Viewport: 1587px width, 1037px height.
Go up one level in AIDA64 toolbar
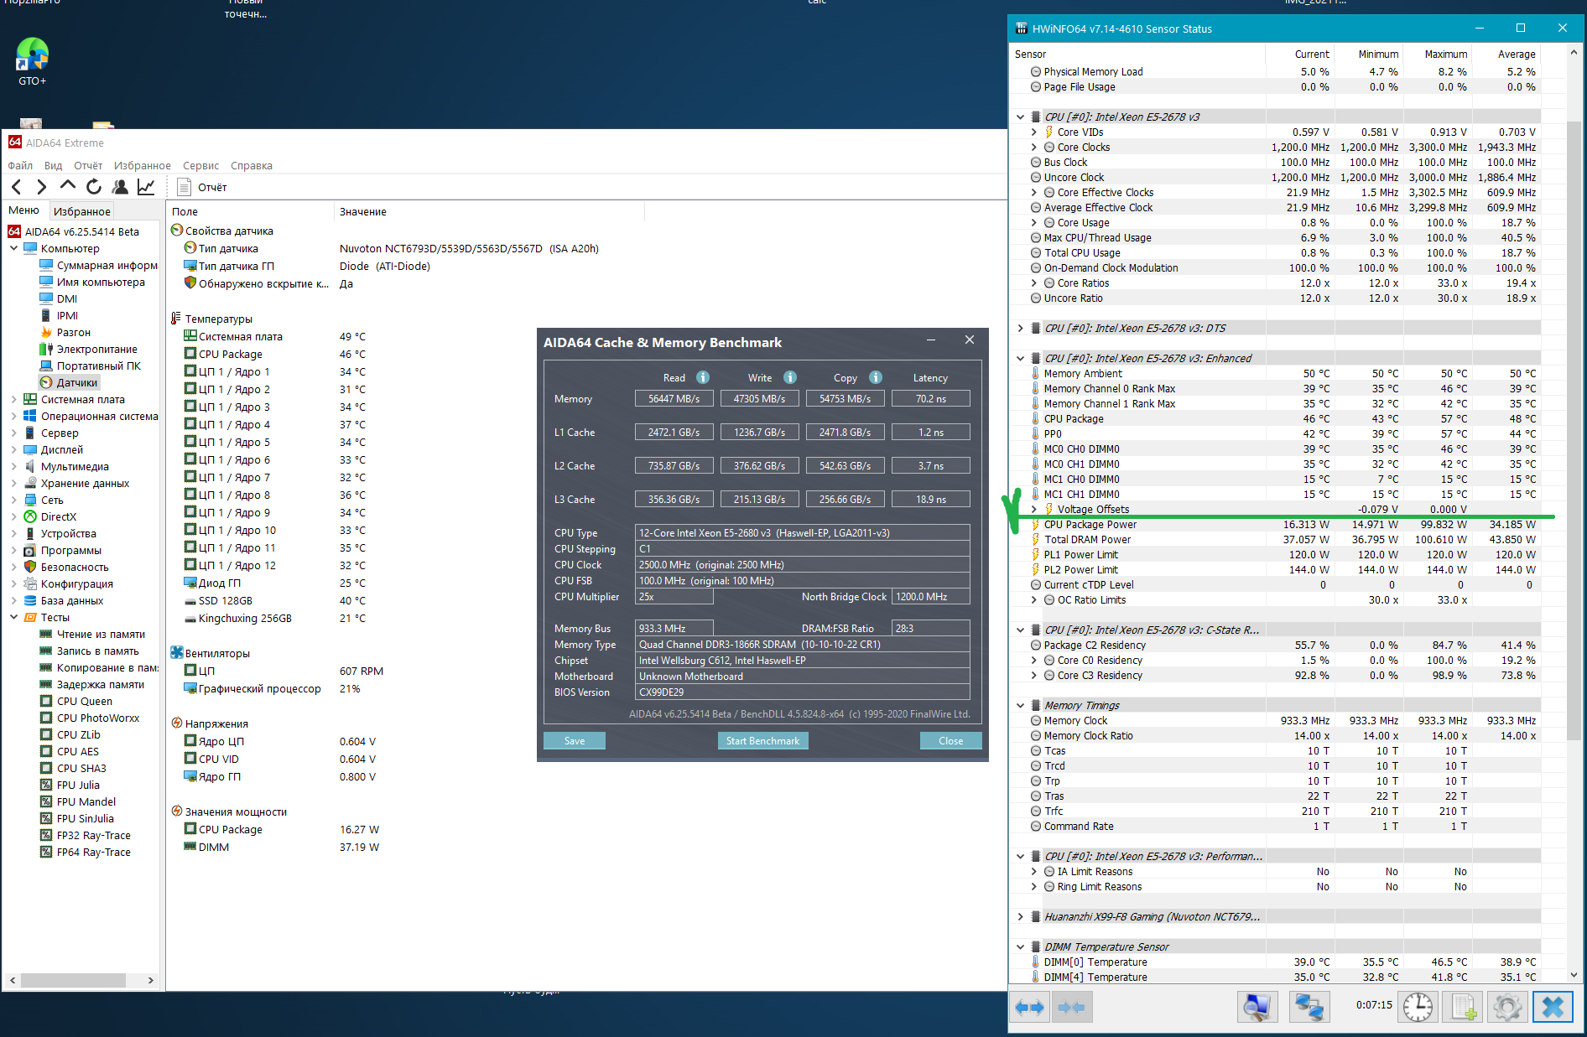67,186
